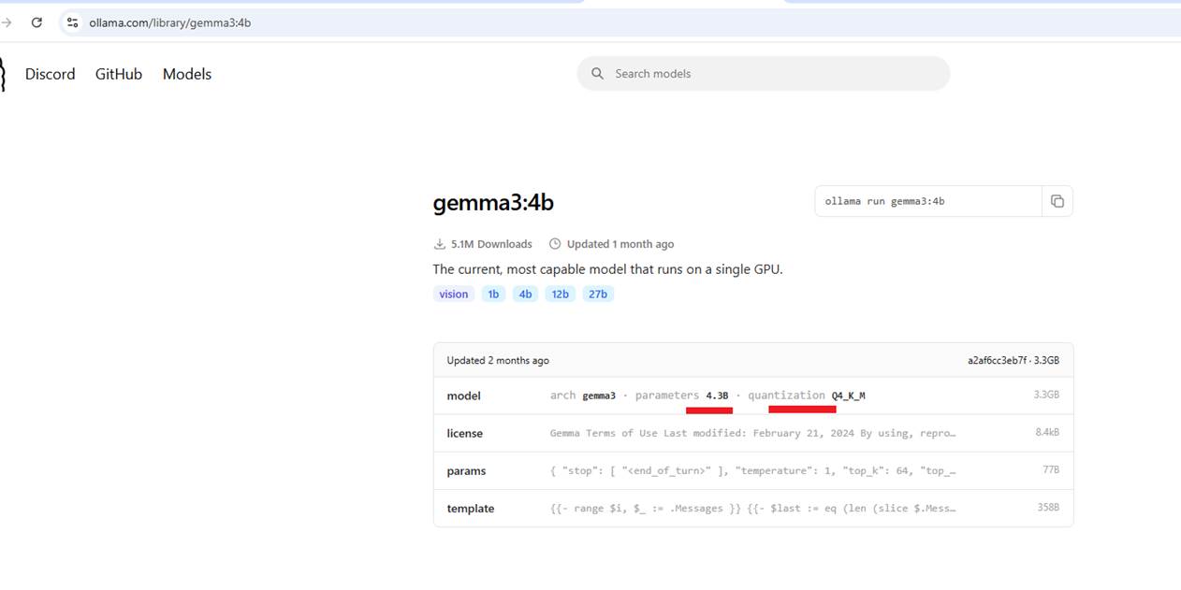Open the Discord link
The width and height of the screenshot is (1181, 590).
pyautogui.click(x=50, y=74)
